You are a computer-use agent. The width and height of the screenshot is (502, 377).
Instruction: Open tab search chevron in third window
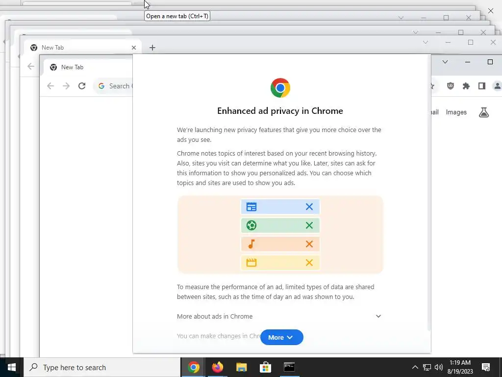pyautogui.click(x=416, y=32)
